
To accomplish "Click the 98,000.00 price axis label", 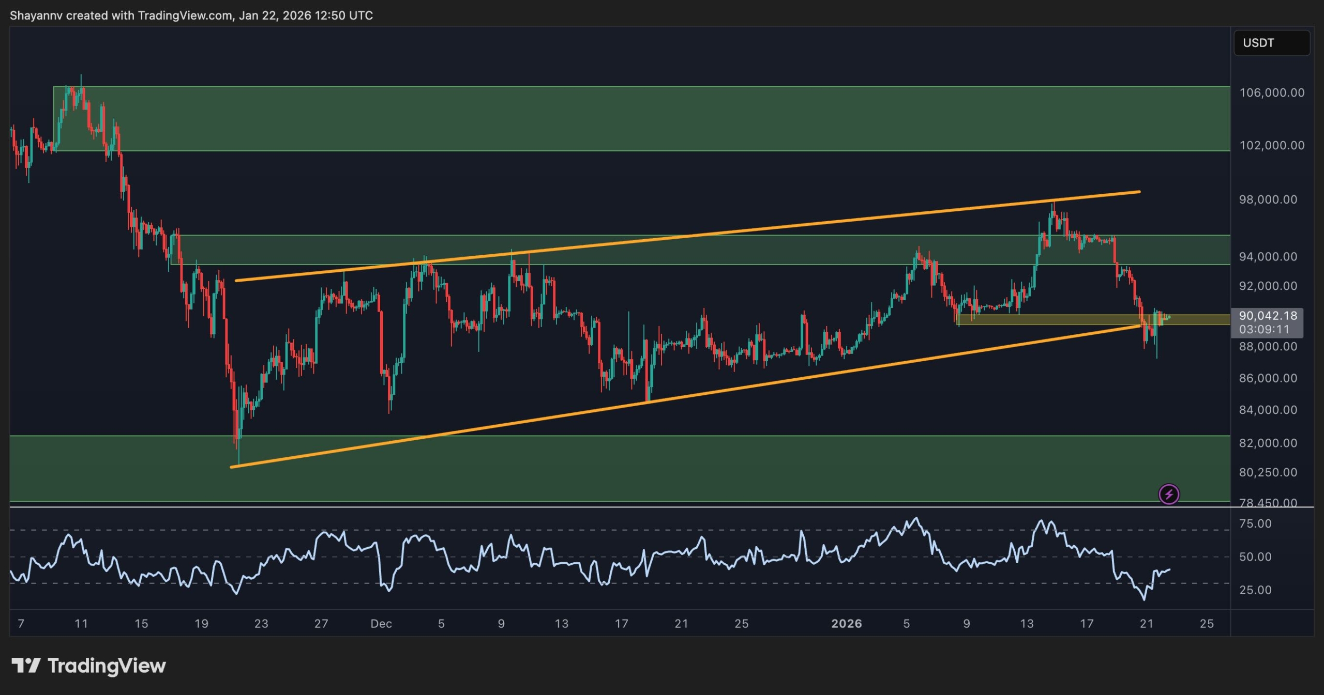I will [x=1268, y=199].
